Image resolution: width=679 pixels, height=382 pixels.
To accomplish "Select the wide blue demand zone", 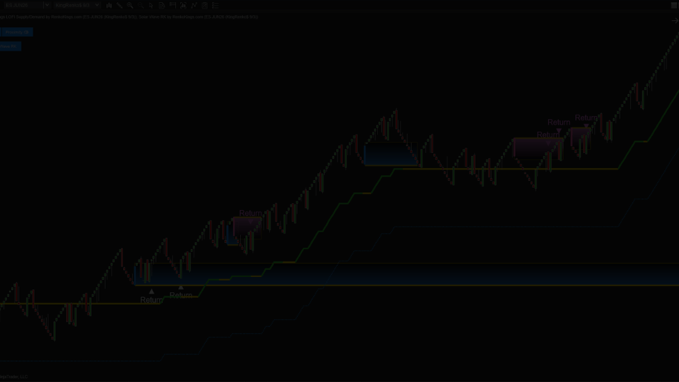I will (x=417, y=274).
